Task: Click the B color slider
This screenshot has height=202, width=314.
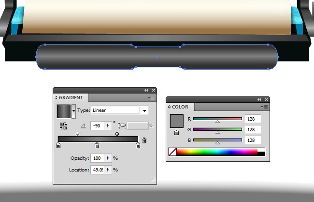Action: coord(217,140)
